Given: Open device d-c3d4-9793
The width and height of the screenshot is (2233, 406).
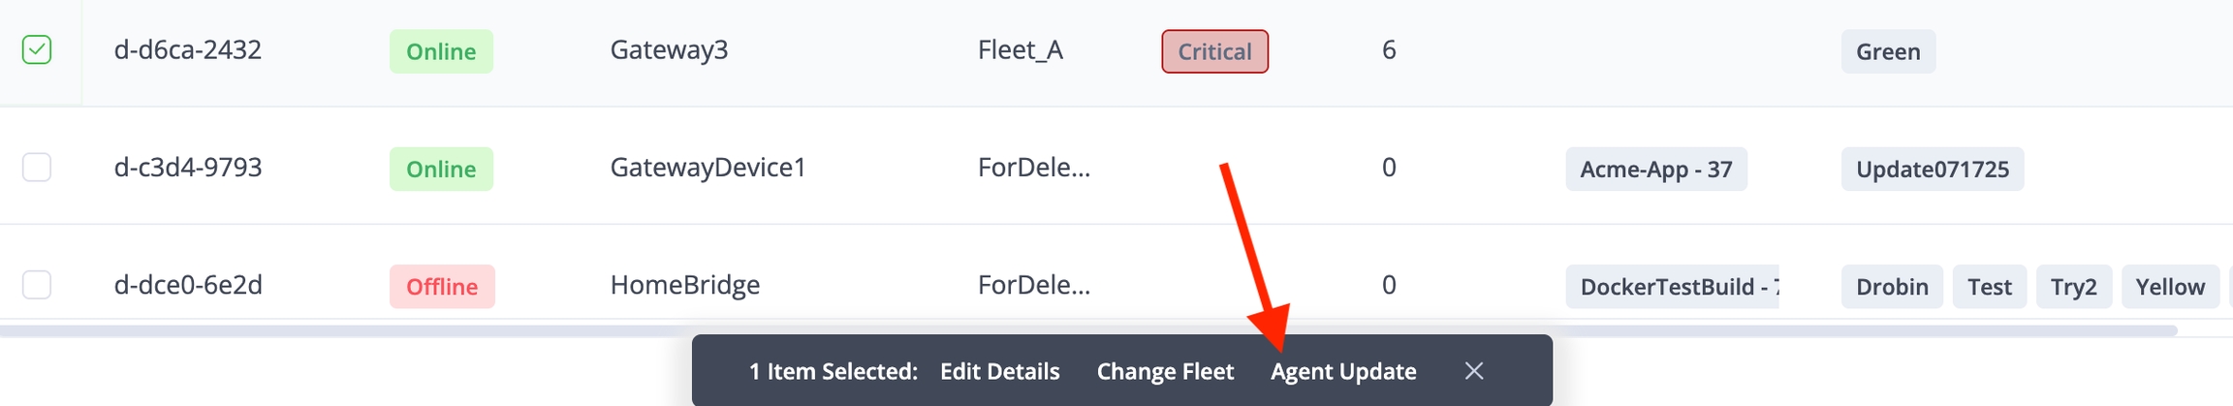Looking at the screenshot, I should click(x=188, y=168).
